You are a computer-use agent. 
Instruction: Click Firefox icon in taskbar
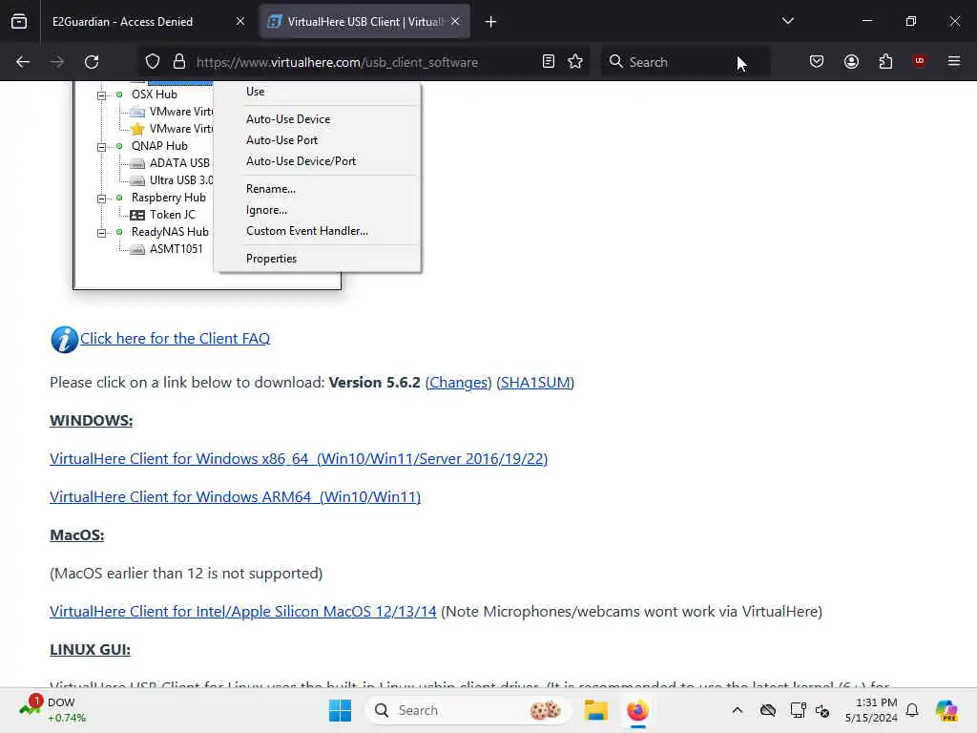coord(637,710)
